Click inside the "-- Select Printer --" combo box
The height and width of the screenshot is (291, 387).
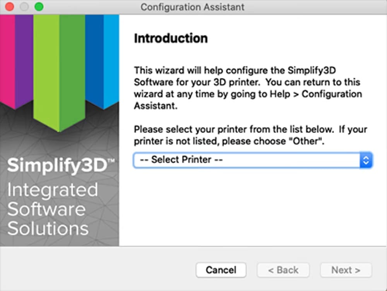(232, 160)
